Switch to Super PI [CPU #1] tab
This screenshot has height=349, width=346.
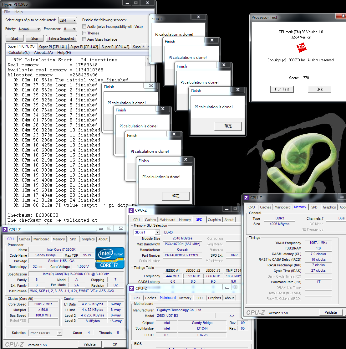(x=53, y=47)
